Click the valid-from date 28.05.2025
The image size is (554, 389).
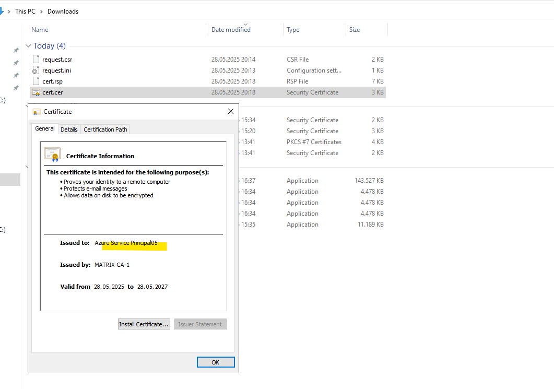click(109, 287)
